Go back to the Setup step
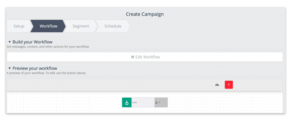 coord(19,26)
